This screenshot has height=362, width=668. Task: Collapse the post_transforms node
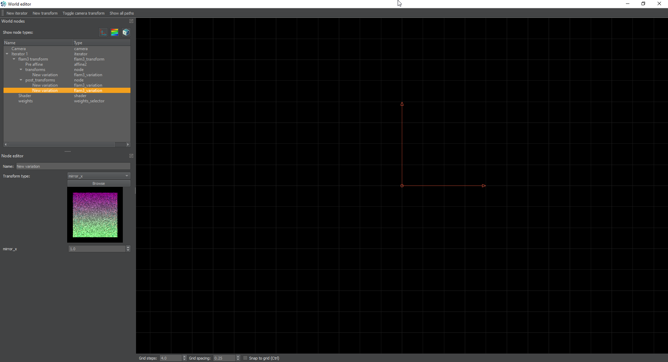click(x=21, y=80)
